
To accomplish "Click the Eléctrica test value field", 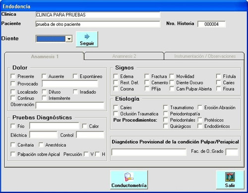I will [x=43, y=135].
